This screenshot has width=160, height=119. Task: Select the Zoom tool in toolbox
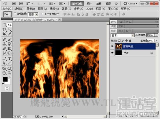[10, 73]
